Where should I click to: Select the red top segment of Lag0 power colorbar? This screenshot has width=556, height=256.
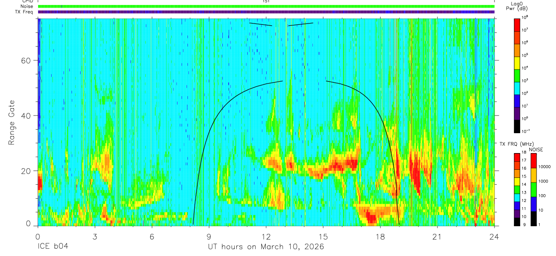click(x=517, y=24)
